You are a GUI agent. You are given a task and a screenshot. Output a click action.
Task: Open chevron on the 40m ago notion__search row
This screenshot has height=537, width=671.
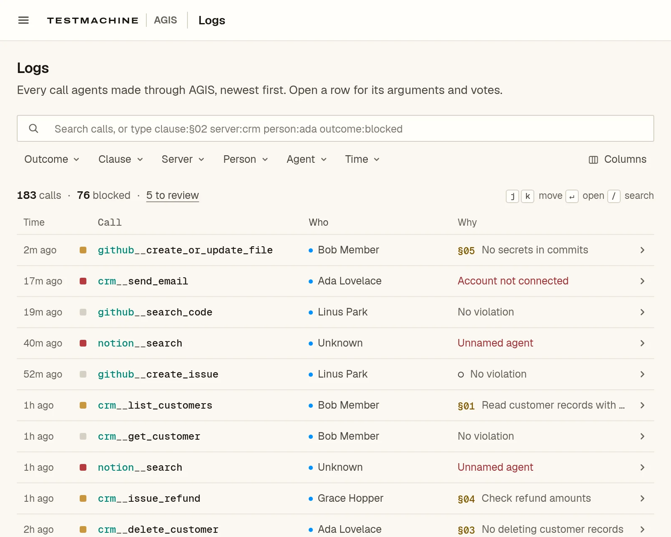[x=642, y=343]
